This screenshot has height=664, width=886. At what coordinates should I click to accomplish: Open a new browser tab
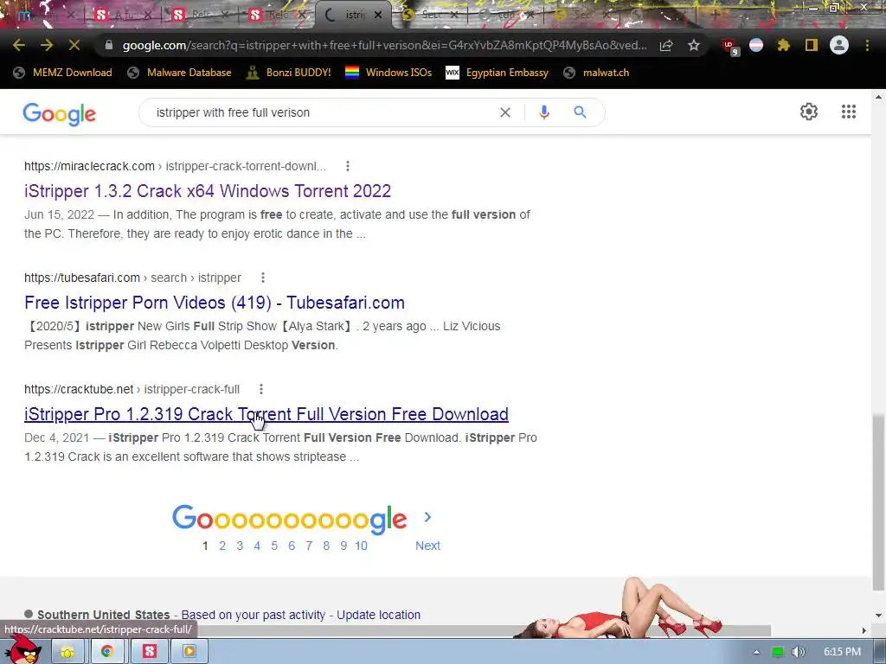point(716,16)
